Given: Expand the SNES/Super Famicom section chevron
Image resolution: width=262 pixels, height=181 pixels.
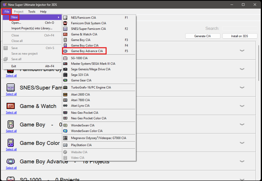Looking at the screenshot, I should (x=242, y=87).
